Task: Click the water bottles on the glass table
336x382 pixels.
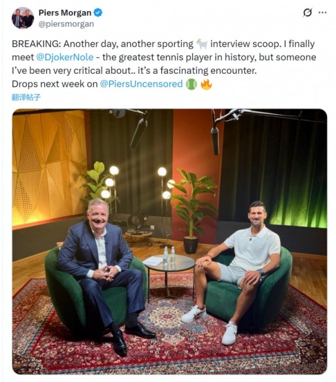Action: coord(169,255)
